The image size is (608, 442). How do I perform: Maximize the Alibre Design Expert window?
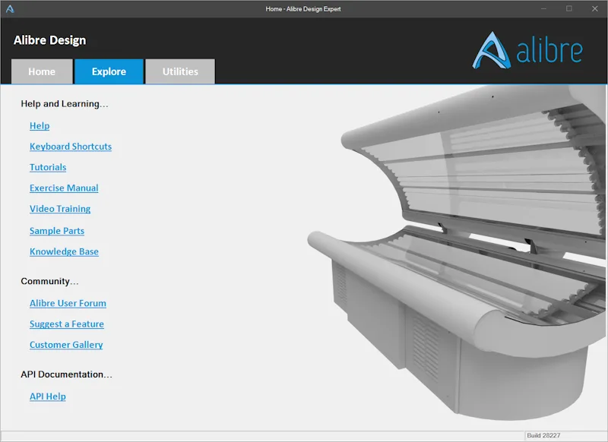tap(568, 8)
